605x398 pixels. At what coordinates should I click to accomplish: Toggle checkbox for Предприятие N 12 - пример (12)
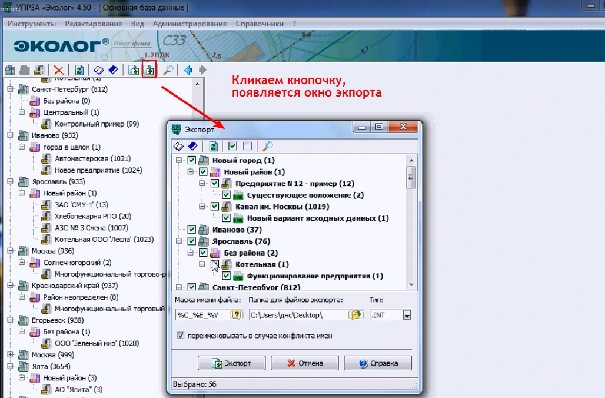coord(215,183)
